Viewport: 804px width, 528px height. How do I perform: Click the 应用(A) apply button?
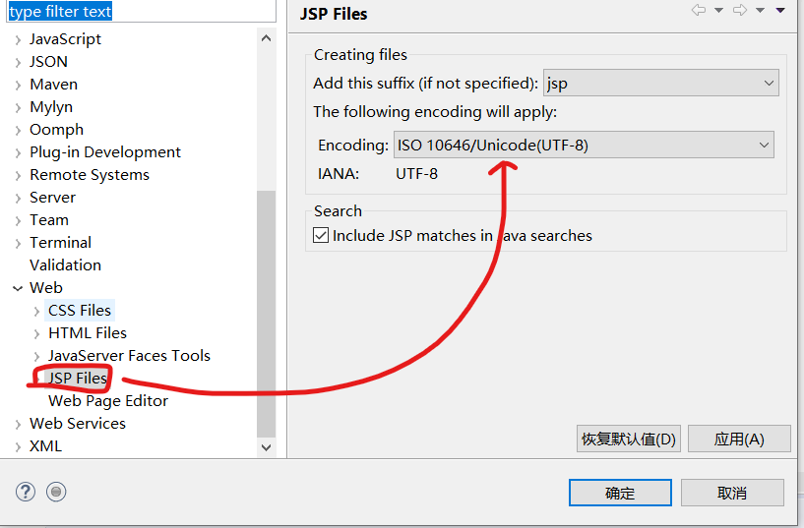(x=739, y=439)
